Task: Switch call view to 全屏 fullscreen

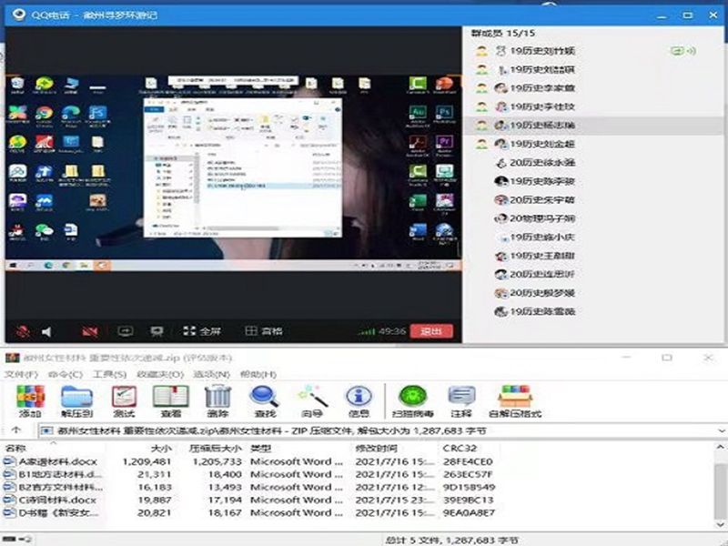Action: tap(202, 331)
